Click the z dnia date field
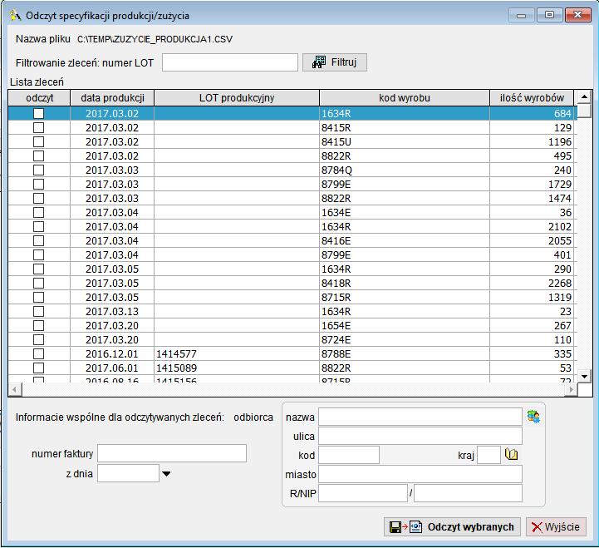599x548 pixels. pyautogui.click(x=128, y=473)
